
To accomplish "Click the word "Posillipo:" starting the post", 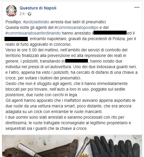I will tap(14, 22).
